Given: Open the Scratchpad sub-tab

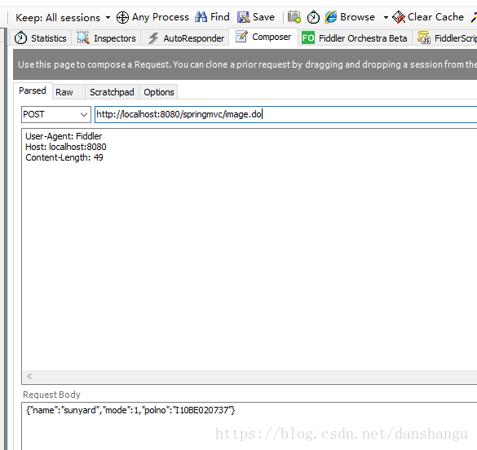Looking at the screenshot, I should click(112, 92).
